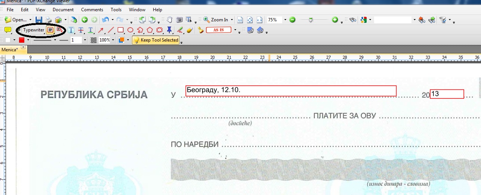Click the white fill color swatch

(x=8, y=40)
